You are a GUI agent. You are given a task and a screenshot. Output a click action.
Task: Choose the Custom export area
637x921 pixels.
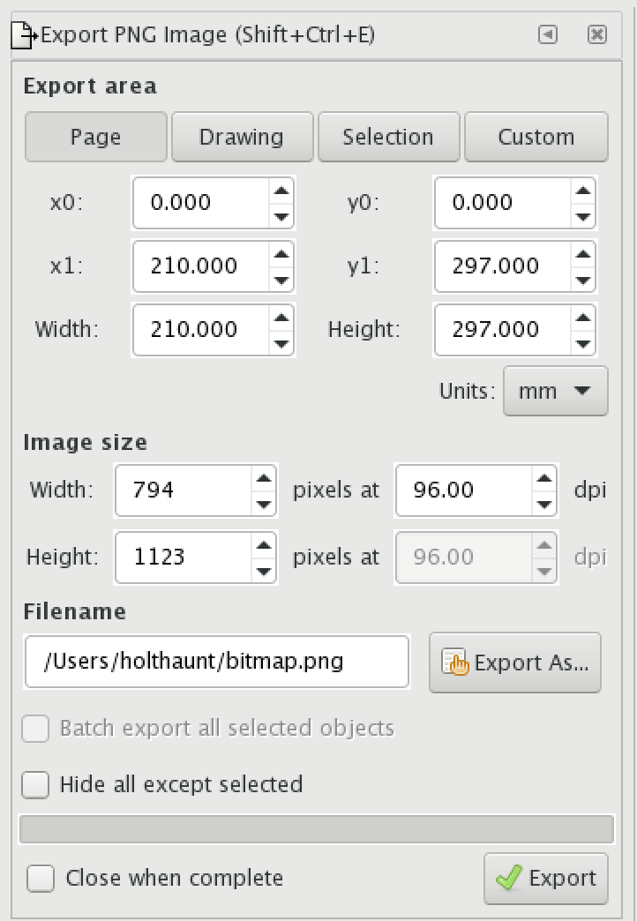click(536, 137)
